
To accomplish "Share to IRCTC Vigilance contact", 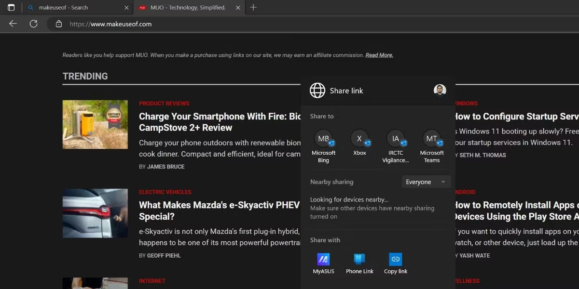I will [x=396, y=146].
